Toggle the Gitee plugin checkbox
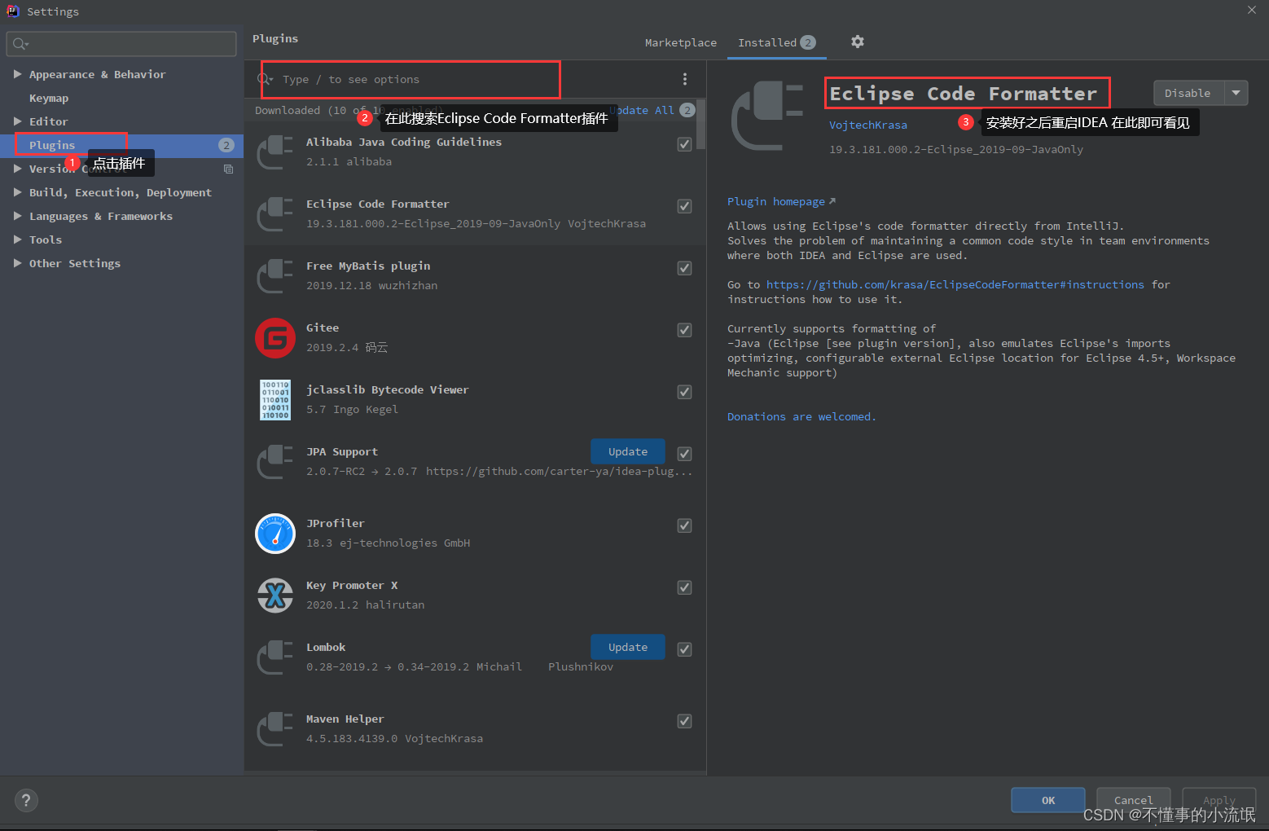This screenshot has width=1269, height=831. (x=684, y=330)
